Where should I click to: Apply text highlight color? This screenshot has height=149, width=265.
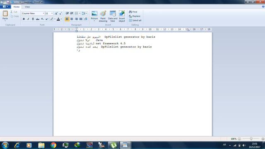tap(52, 19)
